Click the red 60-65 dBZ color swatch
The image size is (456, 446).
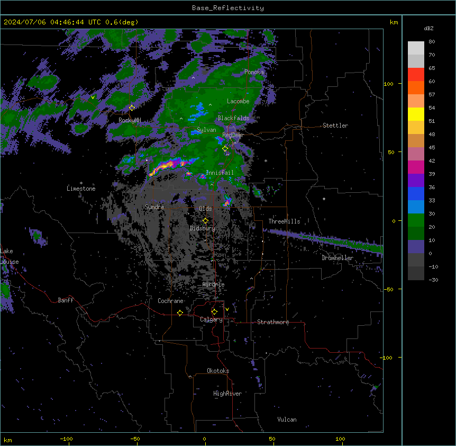416,74
